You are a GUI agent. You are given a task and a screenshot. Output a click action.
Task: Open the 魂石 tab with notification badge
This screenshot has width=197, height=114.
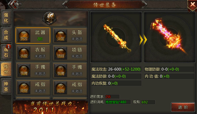pyautogui.click(x=6, y=52)
